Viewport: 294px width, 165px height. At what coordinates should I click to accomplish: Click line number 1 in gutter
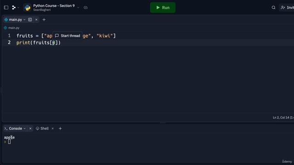(9, 36)
